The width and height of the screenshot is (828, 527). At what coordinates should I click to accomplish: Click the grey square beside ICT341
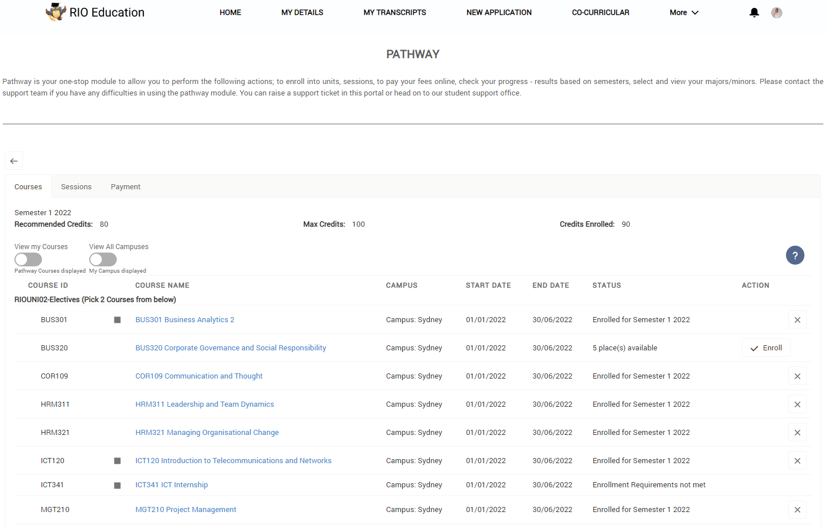(117, 486)
